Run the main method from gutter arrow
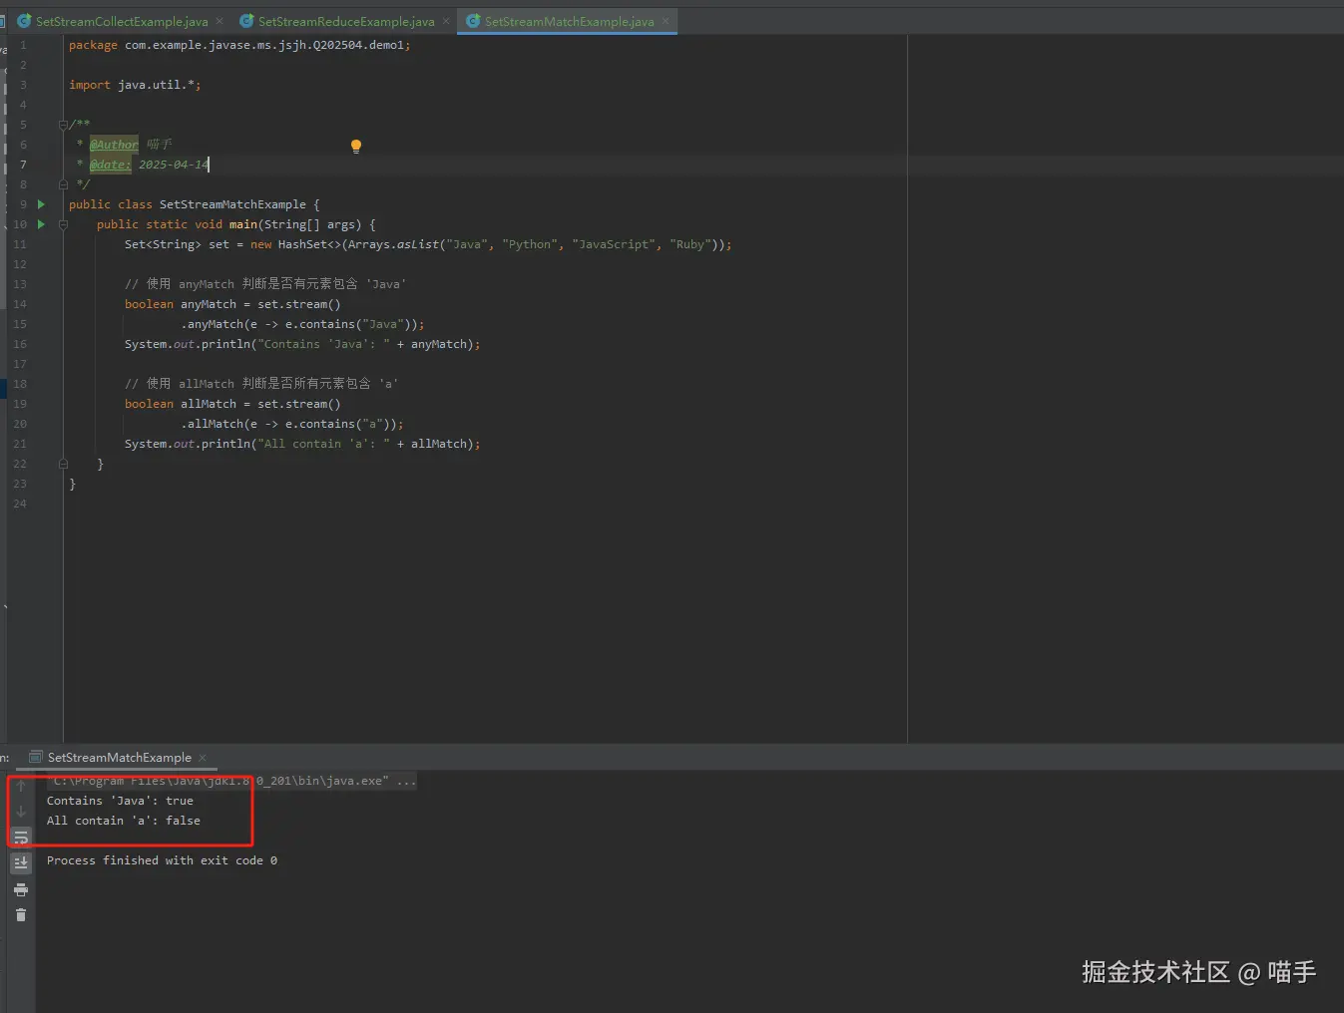This screenshot has height=1013, width=1344. (41, 224)
